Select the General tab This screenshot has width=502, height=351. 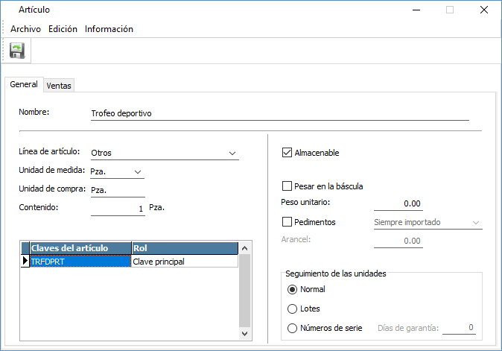tap(23, 85)
